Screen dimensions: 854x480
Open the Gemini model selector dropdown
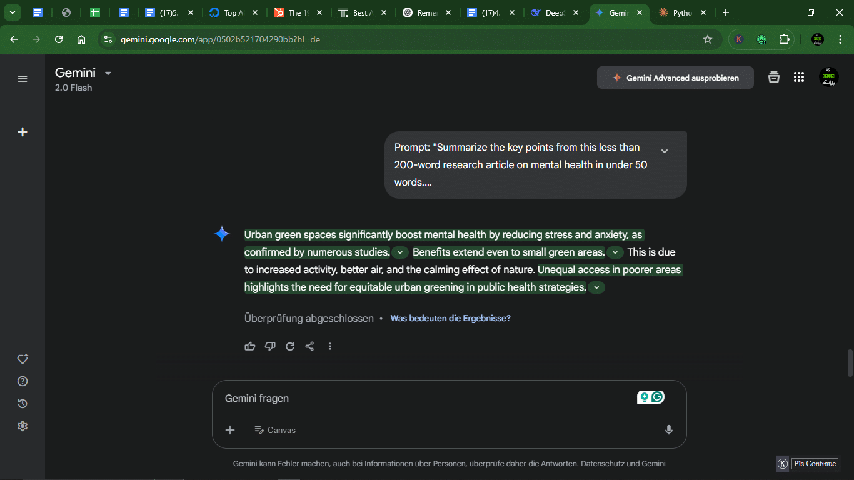pyautogui.click(x=83, y=73)
